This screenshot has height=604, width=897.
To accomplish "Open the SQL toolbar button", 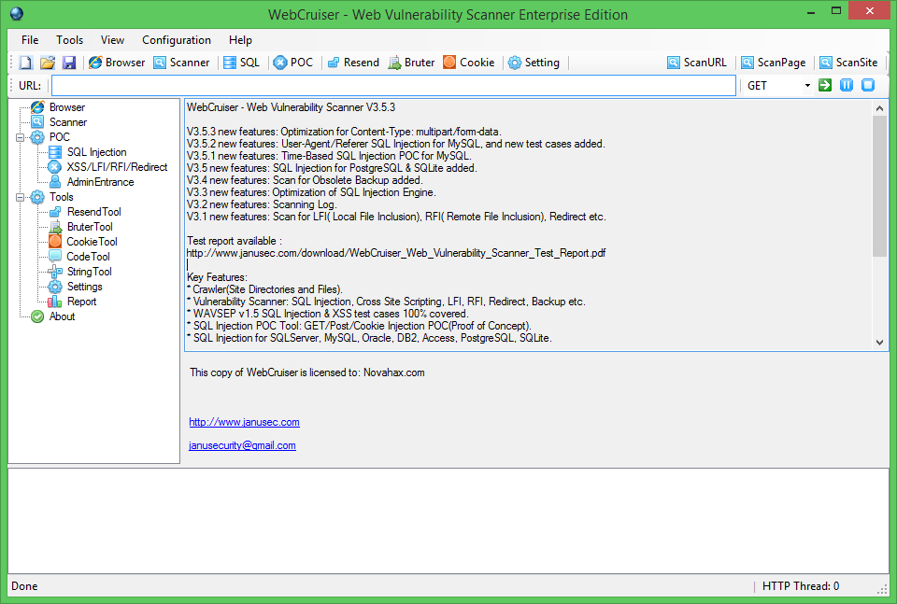I will tap(241, 63).
